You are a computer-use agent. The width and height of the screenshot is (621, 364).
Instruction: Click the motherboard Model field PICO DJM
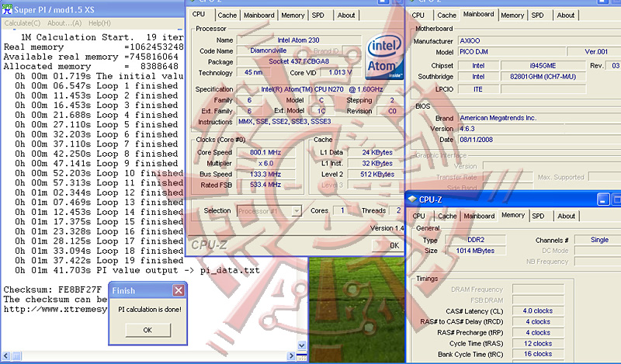pyautogui.click(x=510, y=52)
